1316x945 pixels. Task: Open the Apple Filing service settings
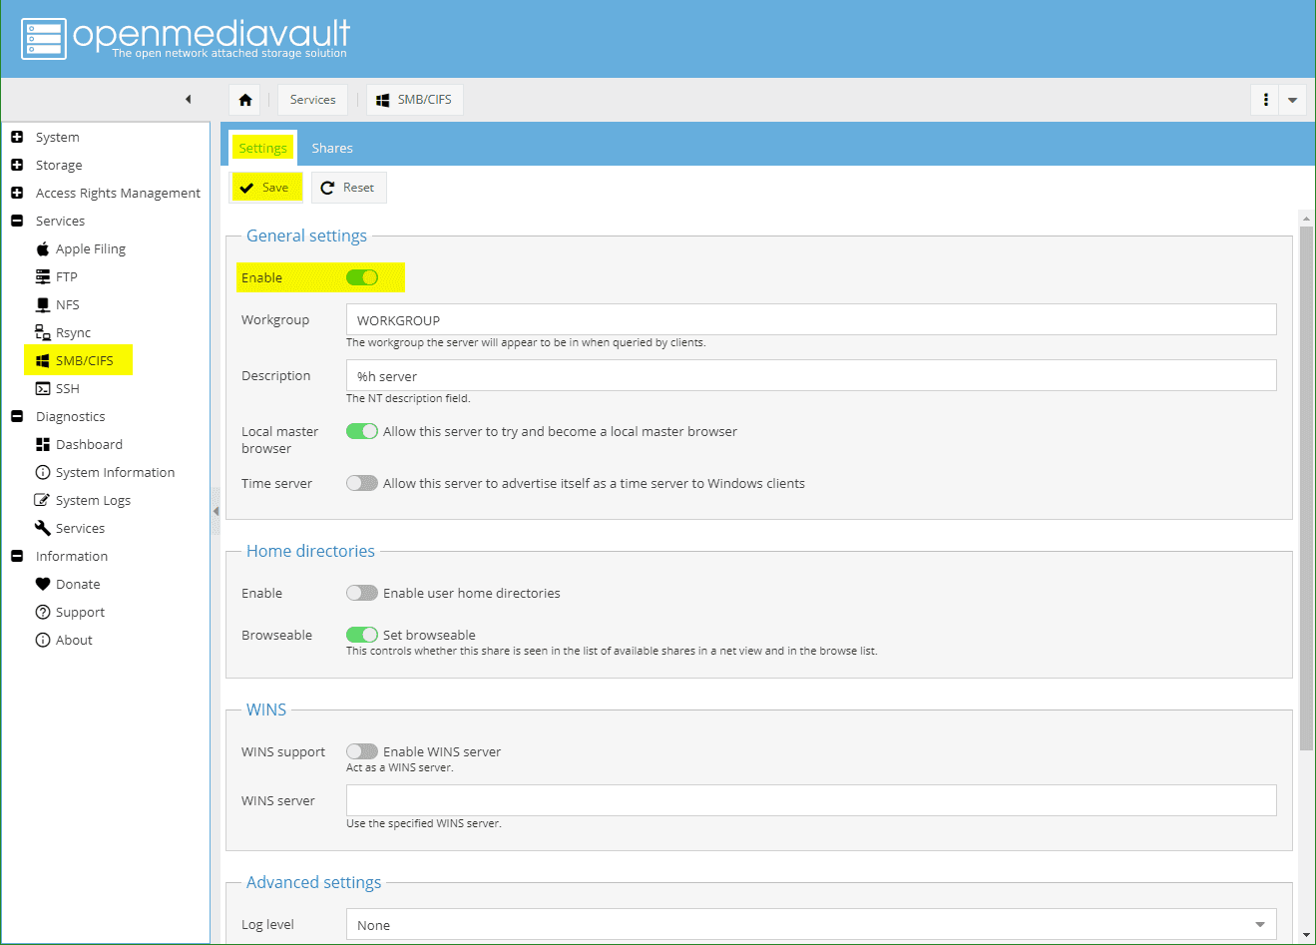[90, 248]
